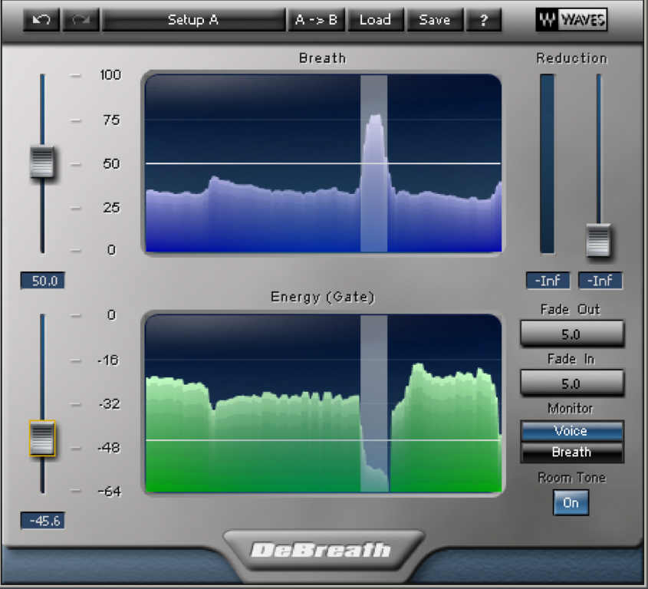Image resolution: width=648 pixels, height=589 pixels.
Task: Click the Fade Out value box
Action: pos(571,334)
